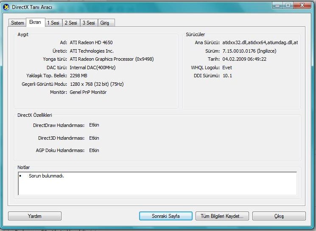Click Tüm Bilgileri Kaydet button
This screenshot has height=231, width=316.
click(x=222, y=216)
